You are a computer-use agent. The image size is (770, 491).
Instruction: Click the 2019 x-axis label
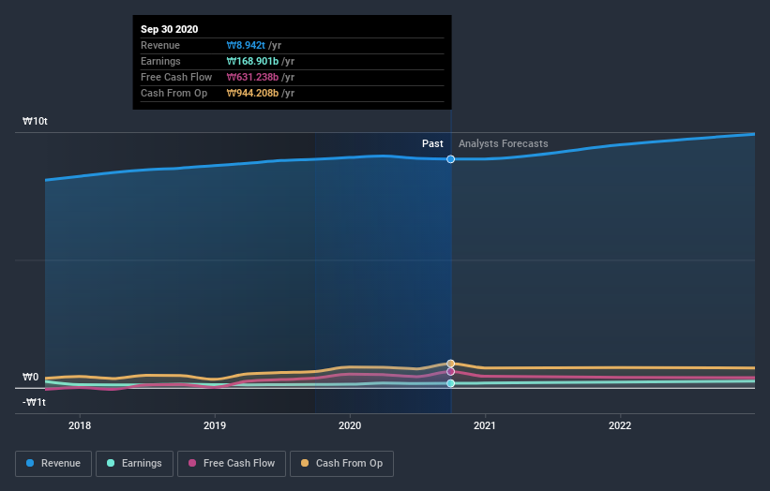tap(215, 425)
